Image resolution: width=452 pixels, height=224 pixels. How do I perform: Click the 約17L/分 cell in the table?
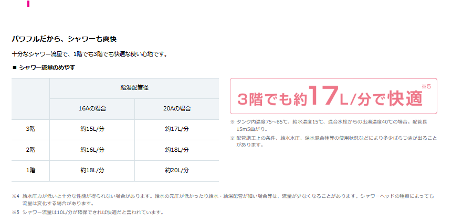click(176, 129)
